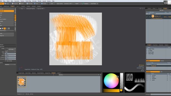Image resolution: width=171 pixels, height=96 pixels.
Task: Select the Linear Gradient tool
Action: (7, 19)
